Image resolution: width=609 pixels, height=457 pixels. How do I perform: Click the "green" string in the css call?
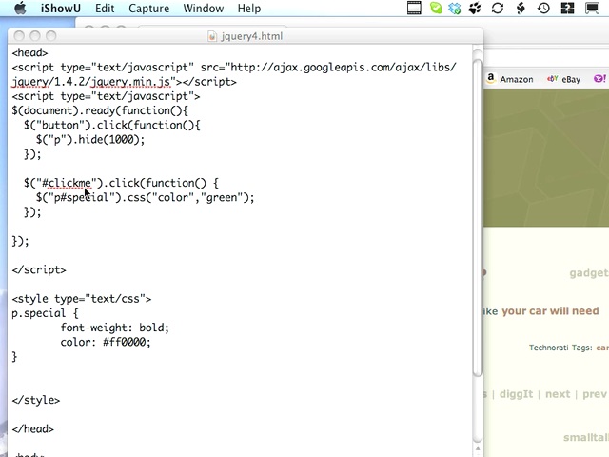coord(222,197)
